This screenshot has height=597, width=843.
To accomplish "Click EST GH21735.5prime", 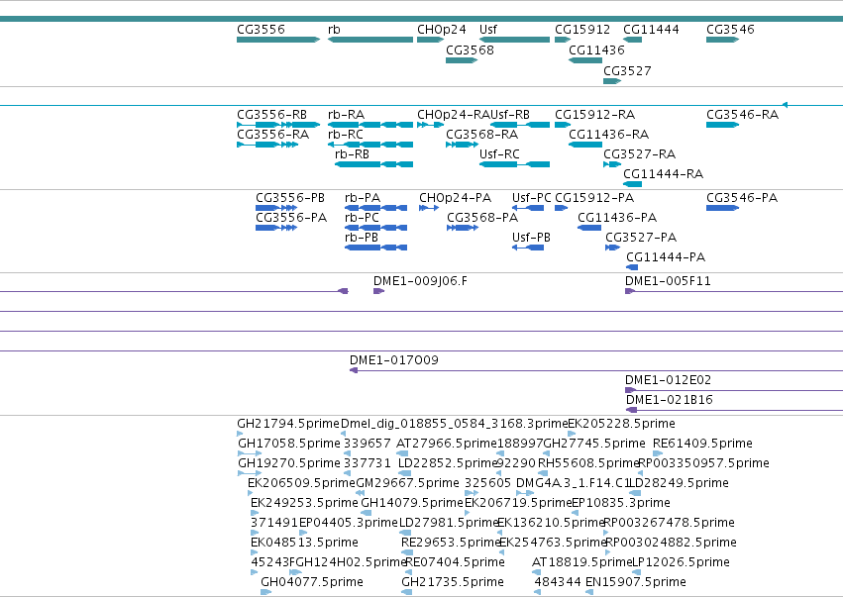I will pos(407,592).
